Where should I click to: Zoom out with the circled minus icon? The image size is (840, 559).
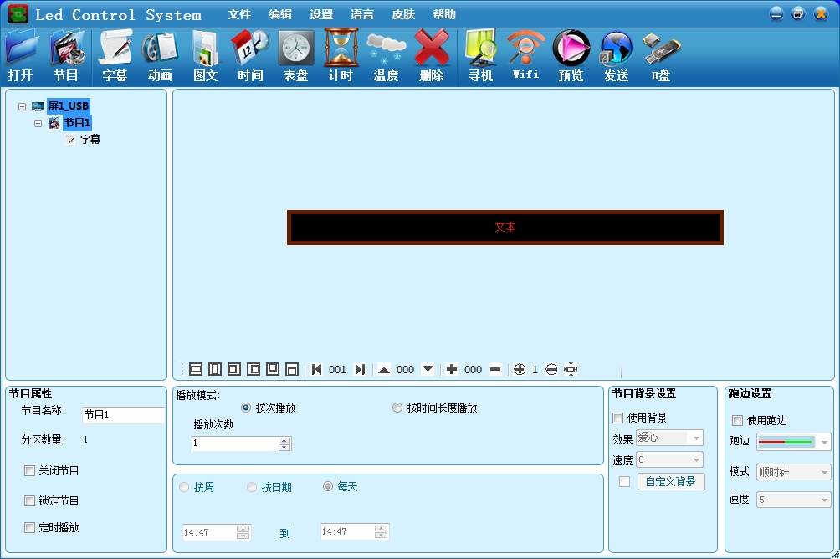tap(551, 369)
